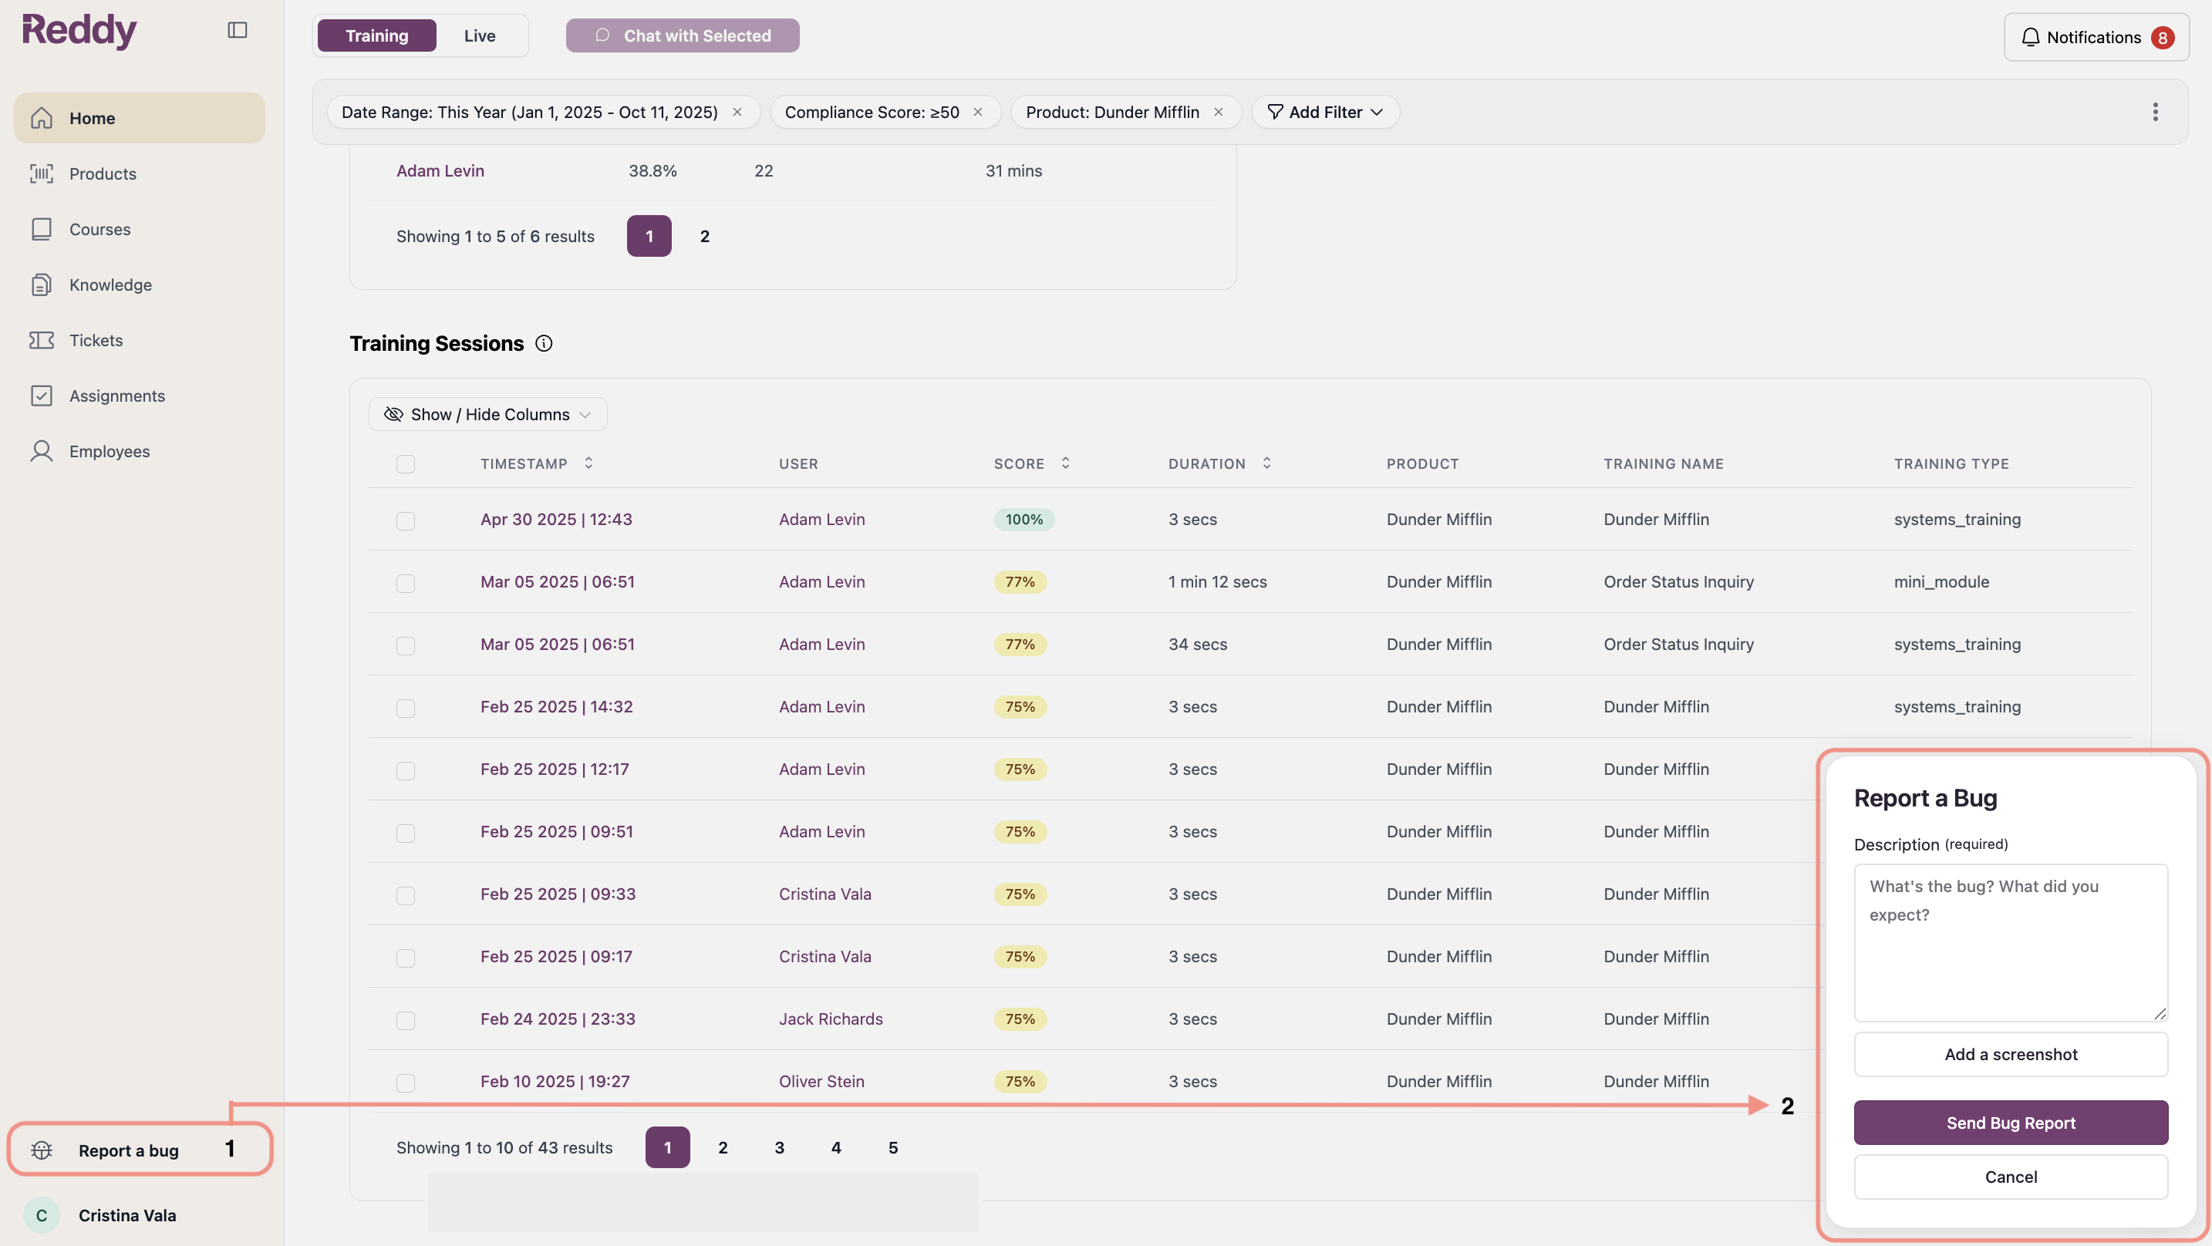Screen dimensions: 2212x1246
Task: Open the Add Filter dropdown
Action: click(1325, 112)
